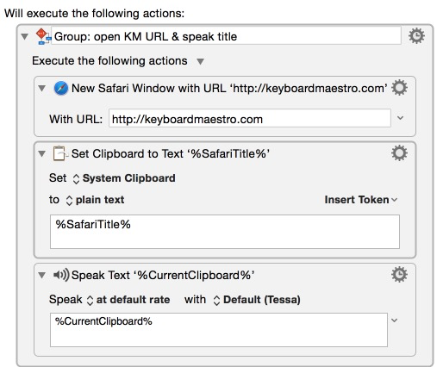Screen dimensions: 443x367
Task: Change the plain text format selector
Action: pyautogui.click(x=95, y=200)
